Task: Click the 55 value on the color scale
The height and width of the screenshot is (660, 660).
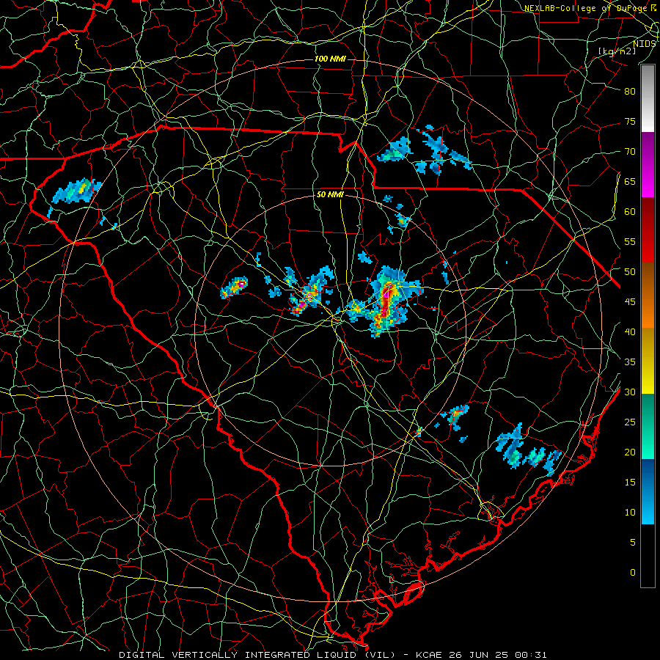Action: click(x=630, y=242)
